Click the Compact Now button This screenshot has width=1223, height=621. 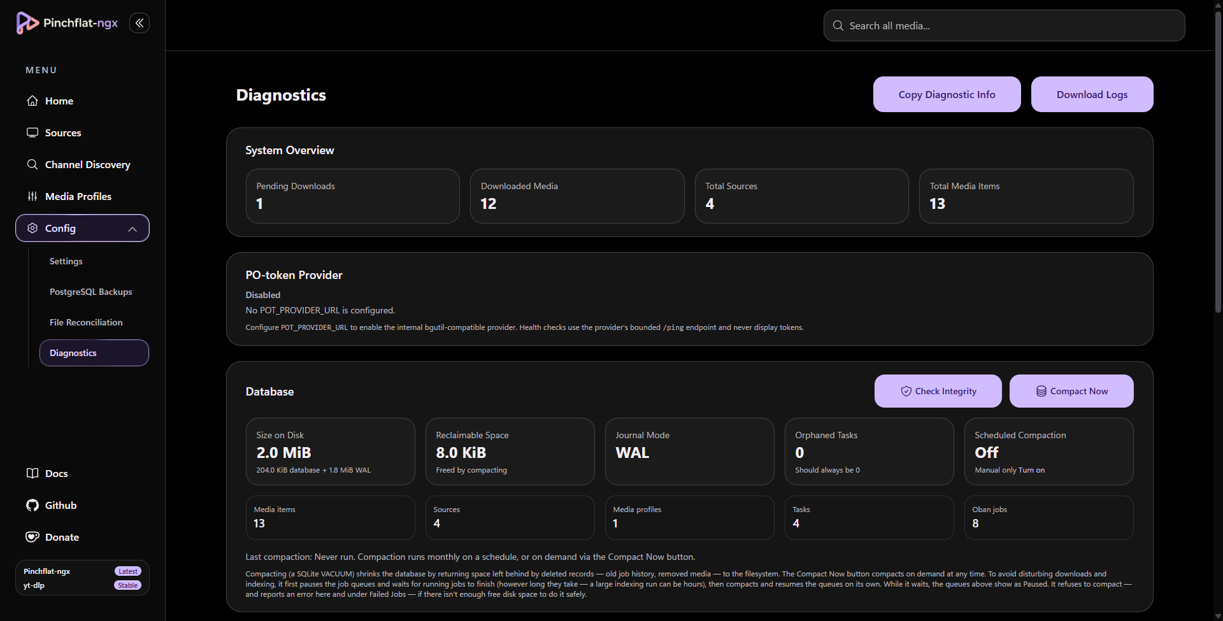pyautogui.click(x=1071, y=391)
